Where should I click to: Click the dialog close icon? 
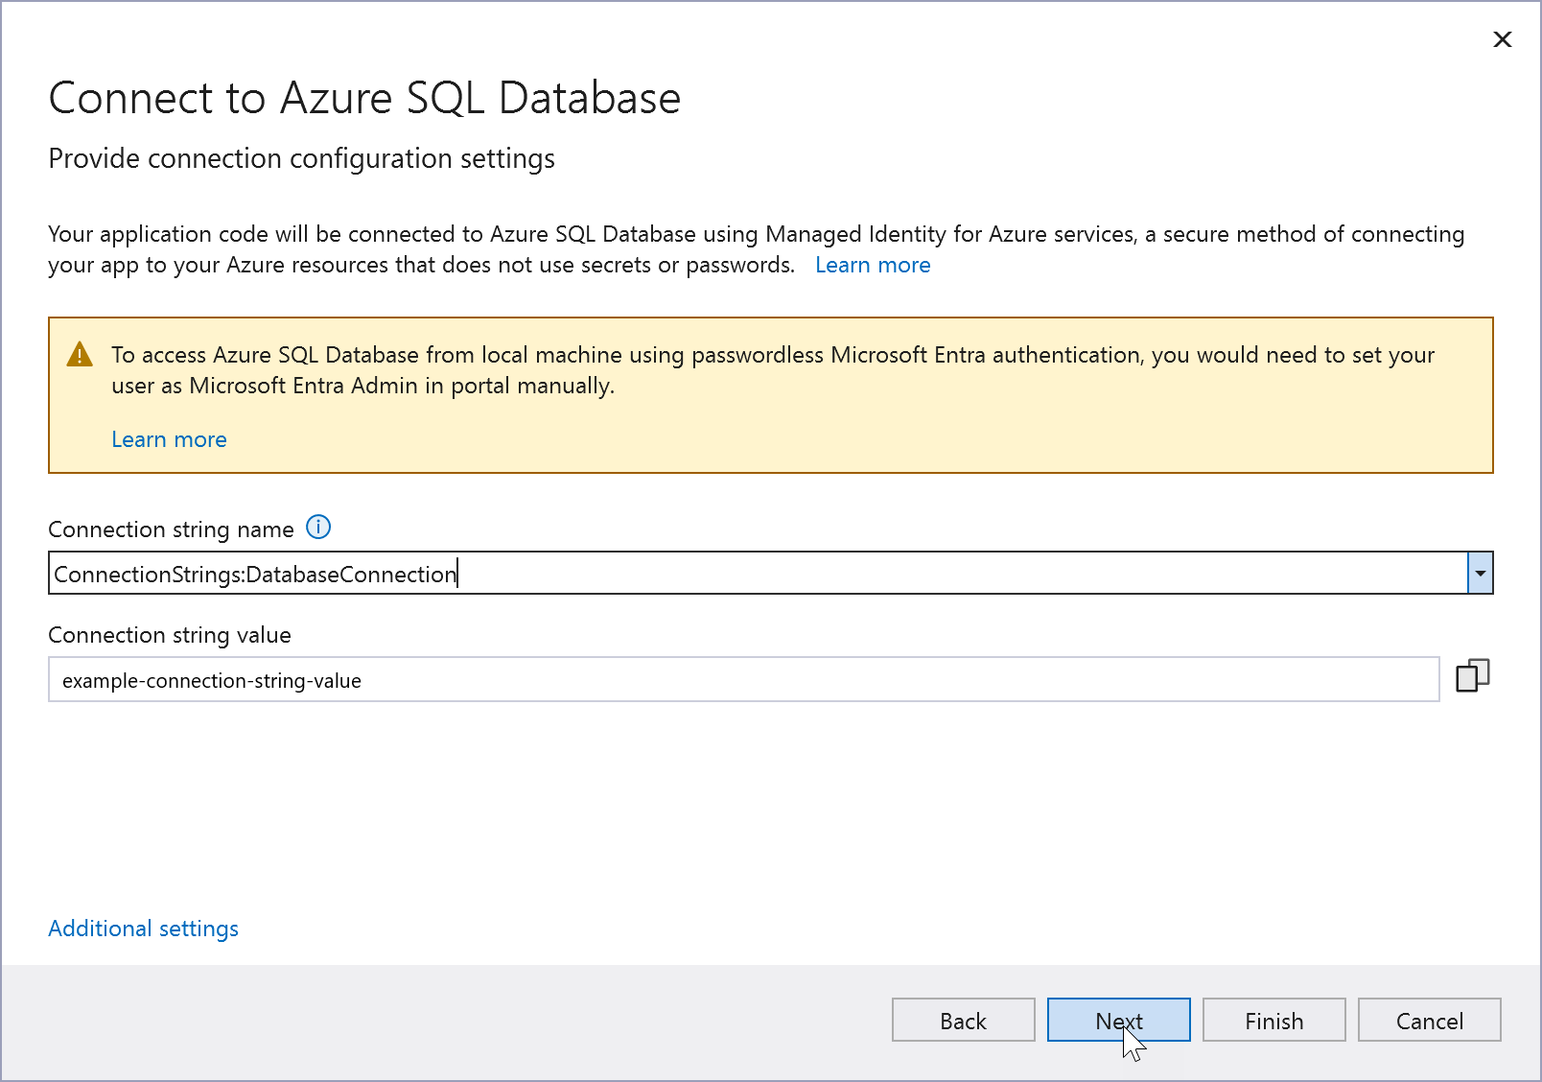(1502, 39)
